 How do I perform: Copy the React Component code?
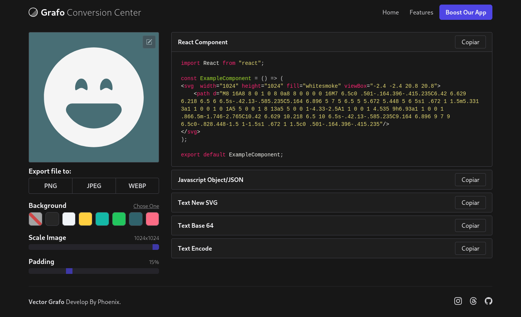pos(470,42)
